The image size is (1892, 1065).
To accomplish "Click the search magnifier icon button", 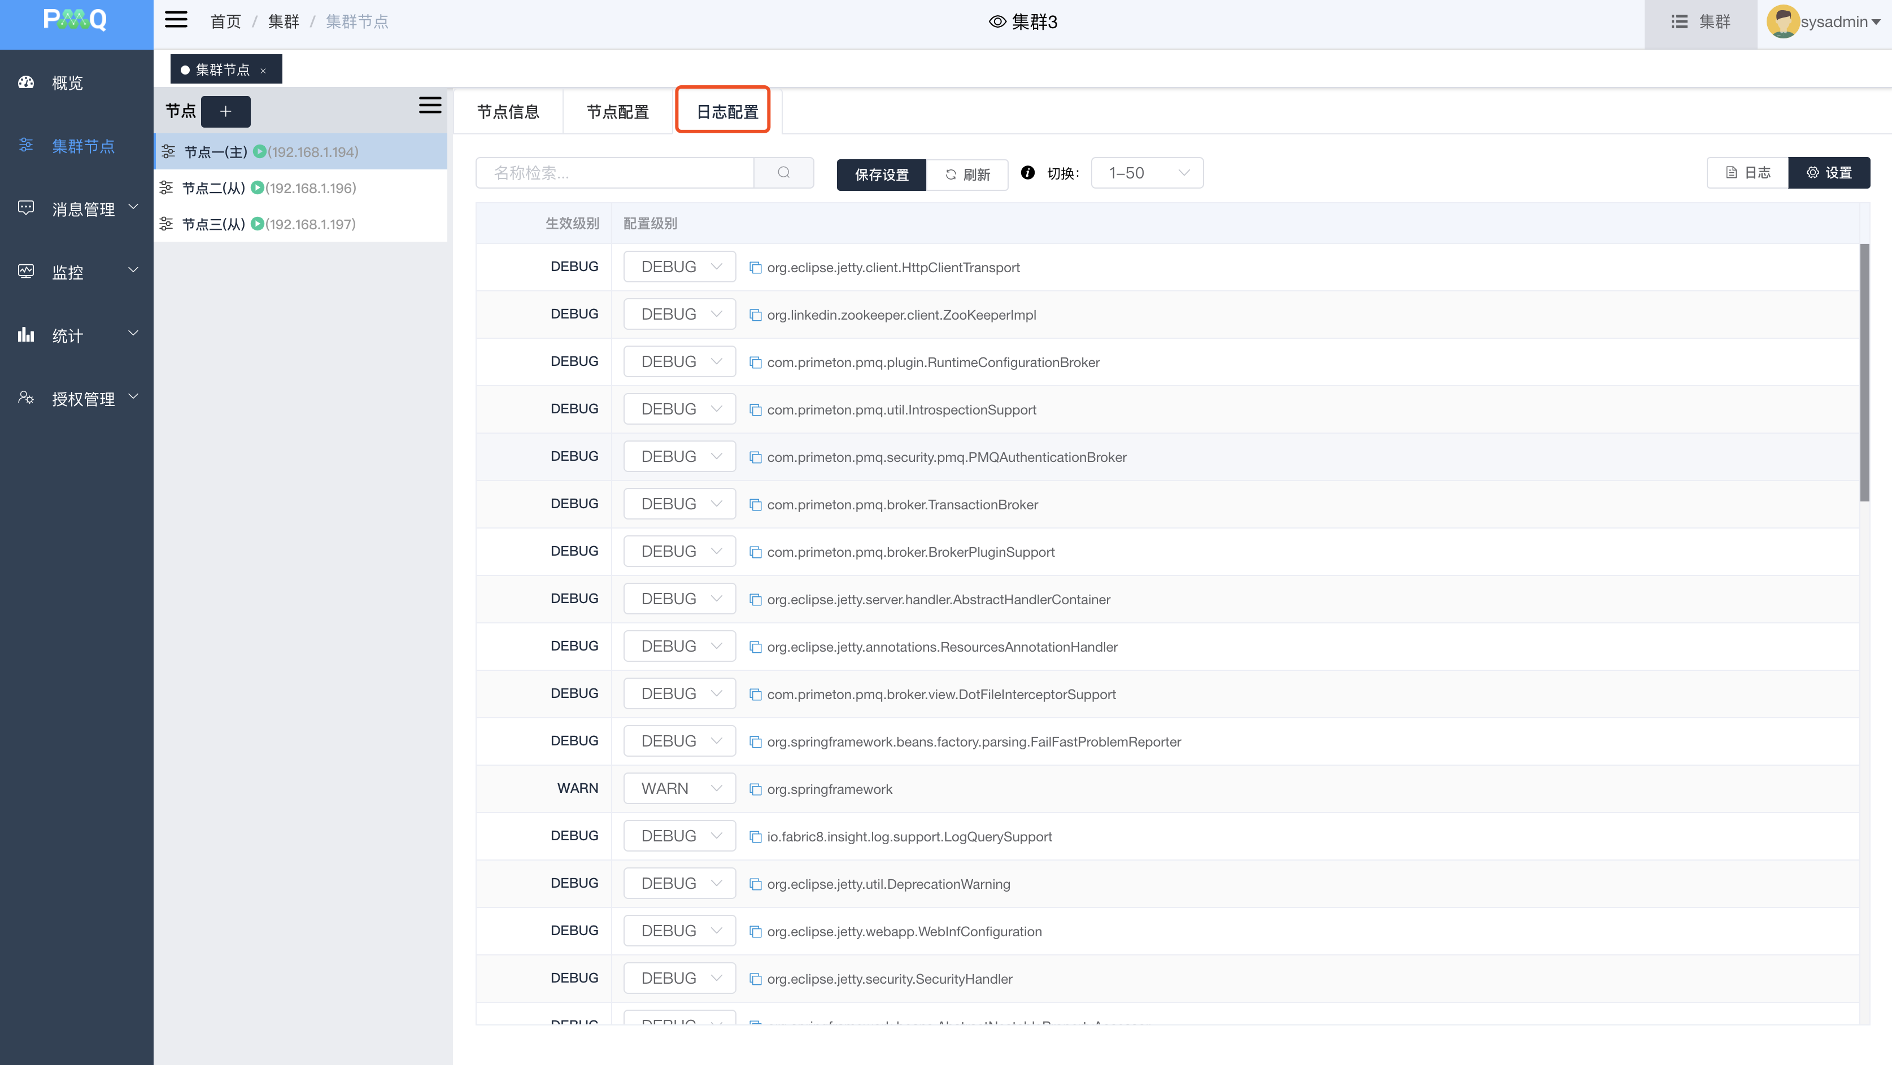I will 784,173.
